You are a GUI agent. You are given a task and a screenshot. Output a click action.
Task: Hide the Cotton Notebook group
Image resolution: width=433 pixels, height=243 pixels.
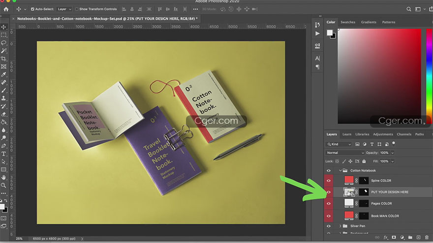(329, 170)
